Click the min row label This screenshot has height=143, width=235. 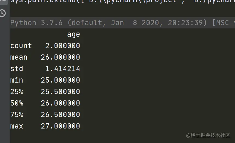(17, 80)
